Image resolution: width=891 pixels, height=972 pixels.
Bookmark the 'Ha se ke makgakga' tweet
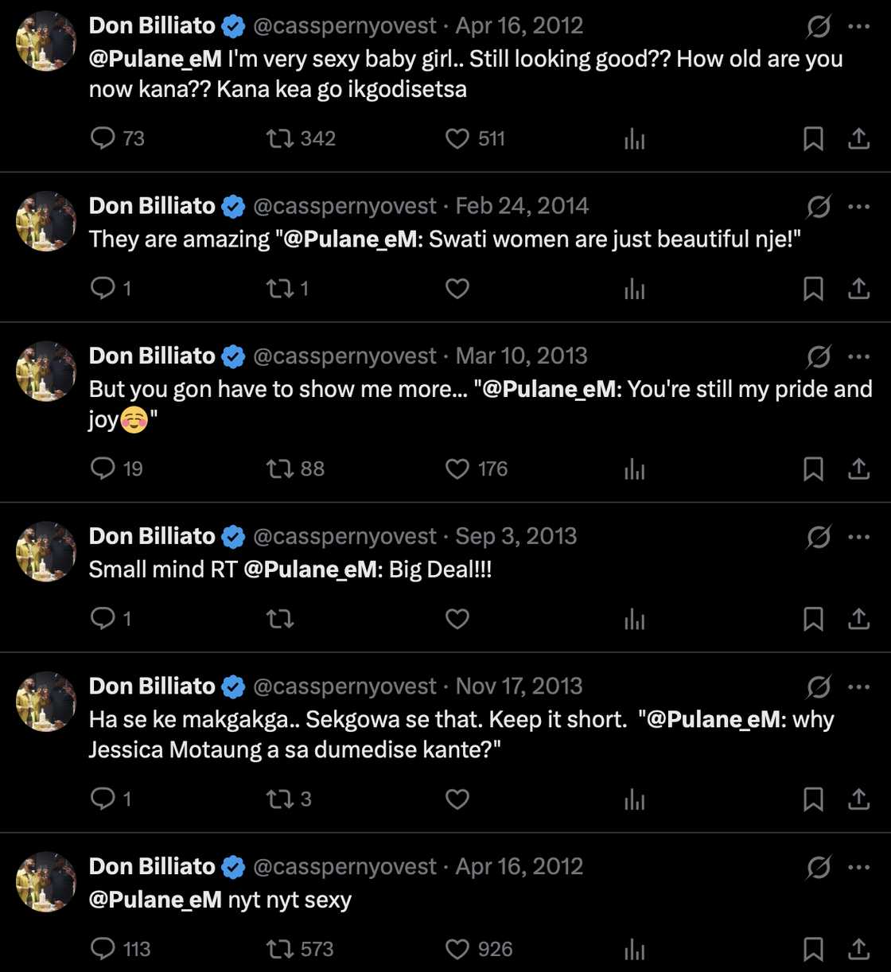click(813, 799)
